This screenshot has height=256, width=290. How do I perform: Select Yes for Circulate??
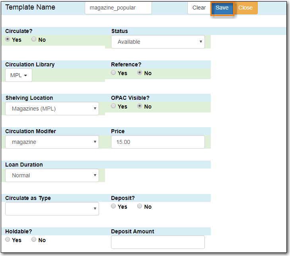[8, 40]
